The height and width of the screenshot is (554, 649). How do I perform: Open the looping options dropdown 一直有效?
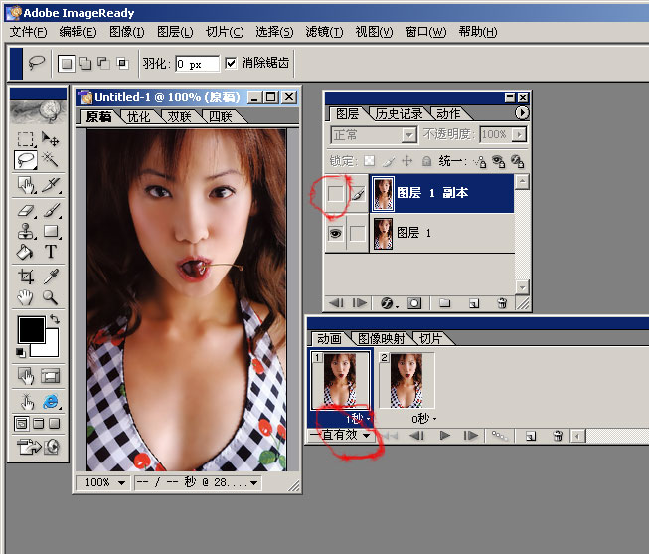(341, 435)
